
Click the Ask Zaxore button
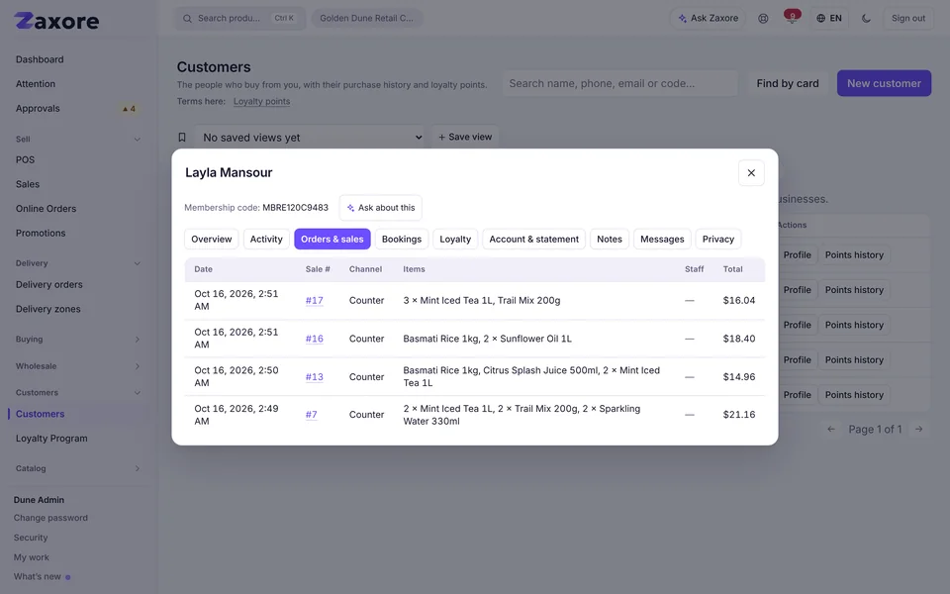[x=708, y=18]
